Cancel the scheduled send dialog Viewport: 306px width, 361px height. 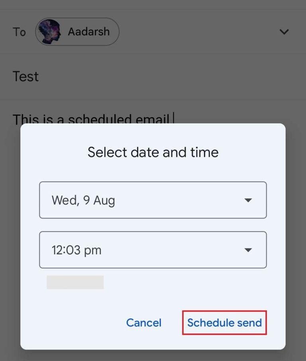pyautogui.click(x=143, y=323)
